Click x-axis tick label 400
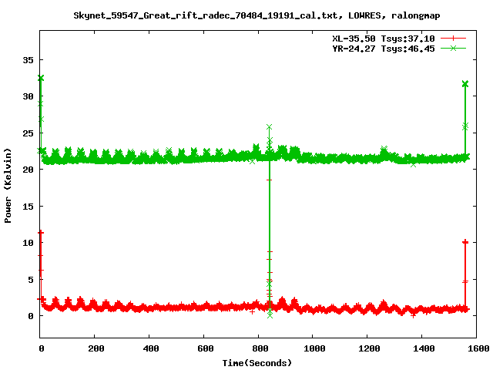Image resolution: width=493 pixels, height=370 pixels. tap(151, 348)
